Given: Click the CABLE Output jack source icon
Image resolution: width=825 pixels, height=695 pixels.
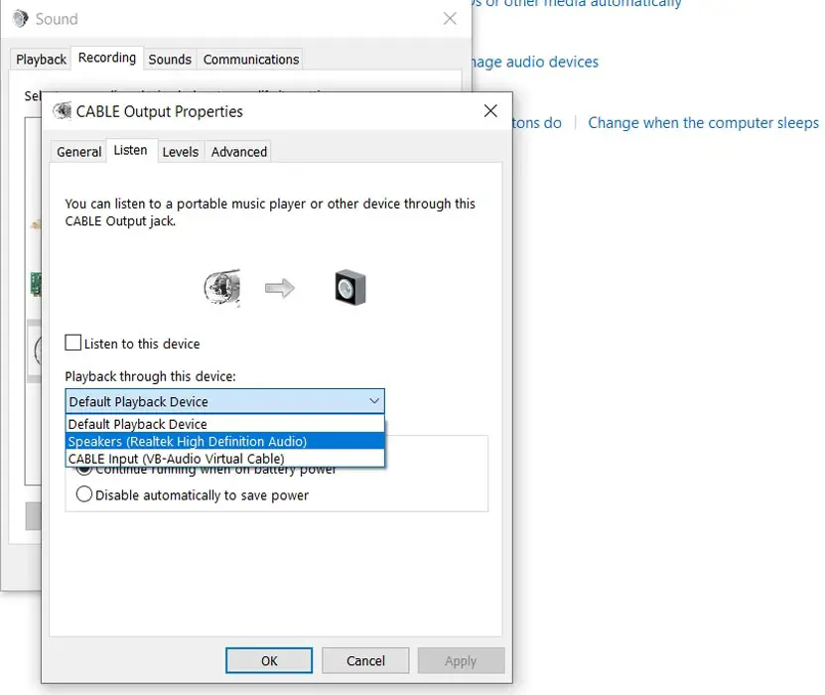Looking at the screenshot, I should coord(222,287).
